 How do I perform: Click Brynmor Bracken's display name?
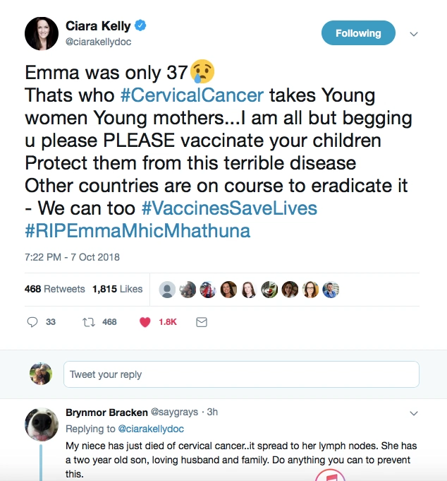coord(106,412)
